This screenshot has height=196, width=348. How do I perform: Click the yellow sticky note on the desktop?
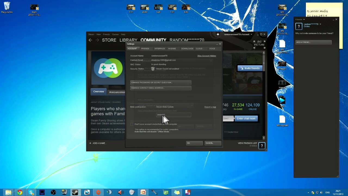point(324,10)
